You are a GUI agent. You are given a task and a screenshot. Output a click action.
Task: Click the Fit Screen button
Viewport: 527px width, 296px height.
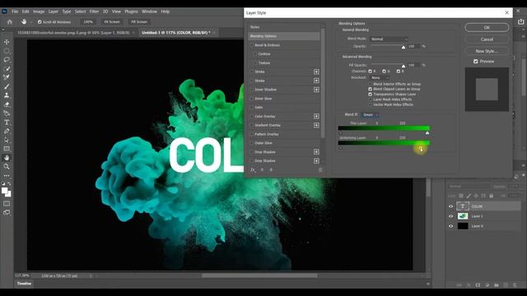[112, 22]
